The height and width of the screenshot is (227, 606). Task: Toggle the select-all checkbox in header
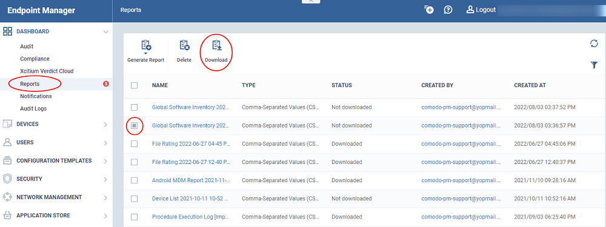pyautogui.click(x=134, y=86)
